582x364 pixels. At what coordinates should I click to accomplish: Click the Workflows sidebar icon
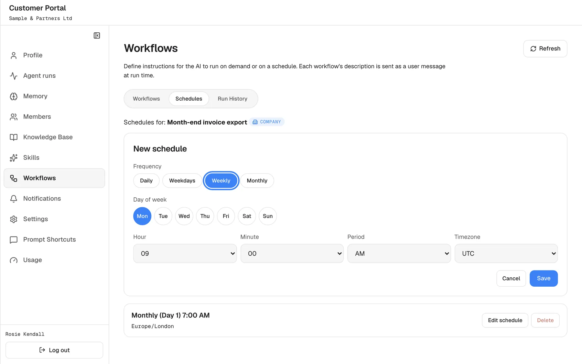point(14,178)
